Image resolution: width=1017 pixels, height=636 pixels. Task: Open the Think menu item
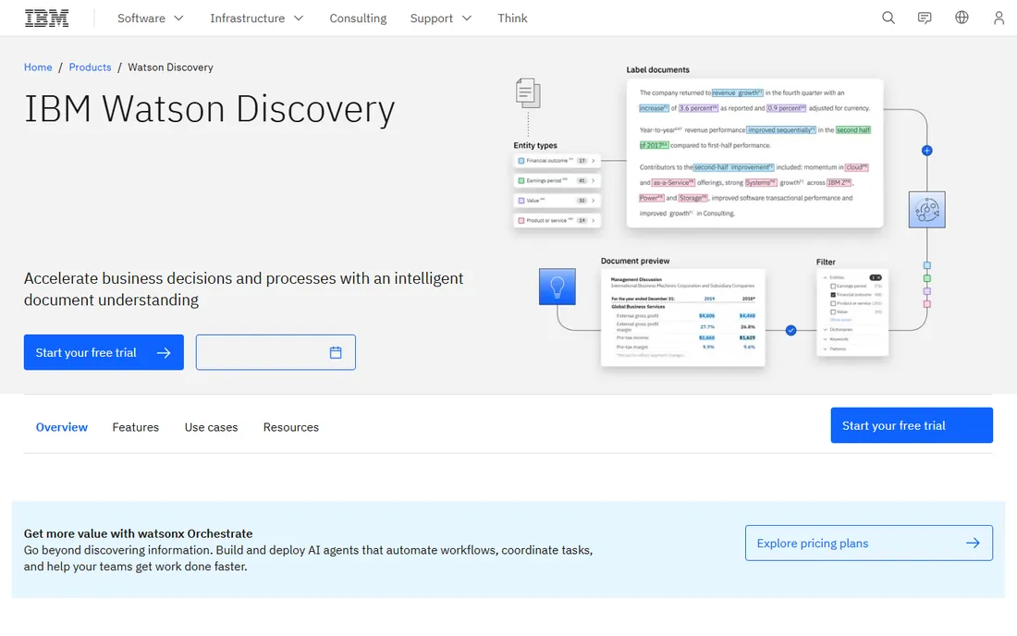point(512,18)
